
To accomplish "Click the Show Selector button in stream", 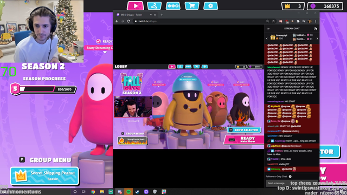I will click(x=244, y=130).
